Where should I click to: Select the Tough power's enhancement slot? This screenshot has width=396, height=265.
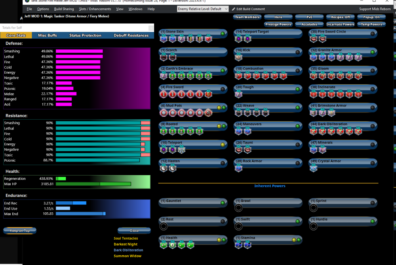click(238, 94)
